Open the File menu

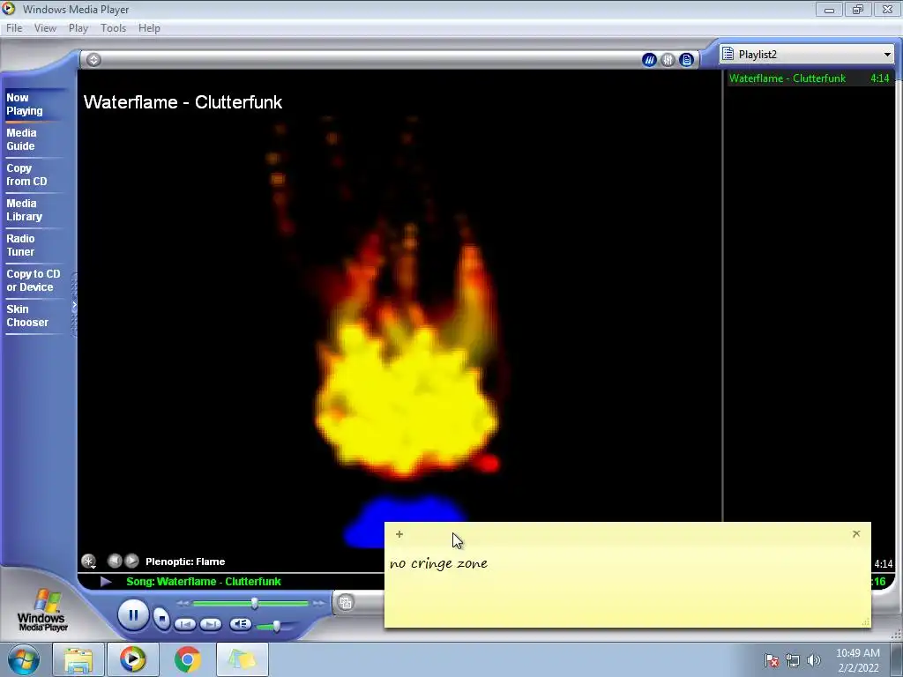[14, 28]
